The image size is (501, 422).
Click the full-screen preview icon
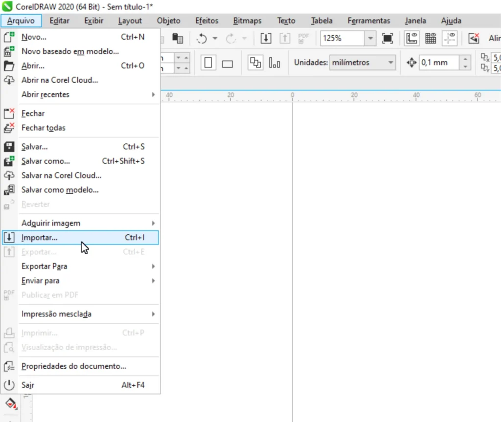(387, 38)
